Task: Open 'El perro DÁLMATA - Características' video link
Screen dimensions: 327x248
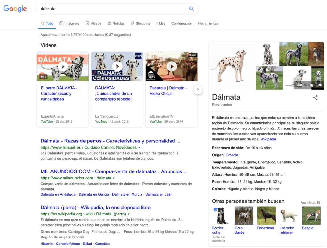Action: click(59, 93)
